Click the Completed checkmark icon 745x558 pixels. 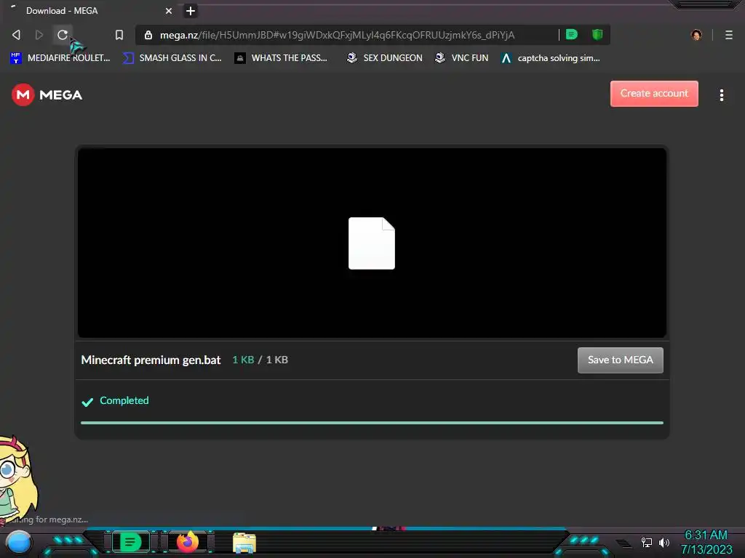point(87,403)
